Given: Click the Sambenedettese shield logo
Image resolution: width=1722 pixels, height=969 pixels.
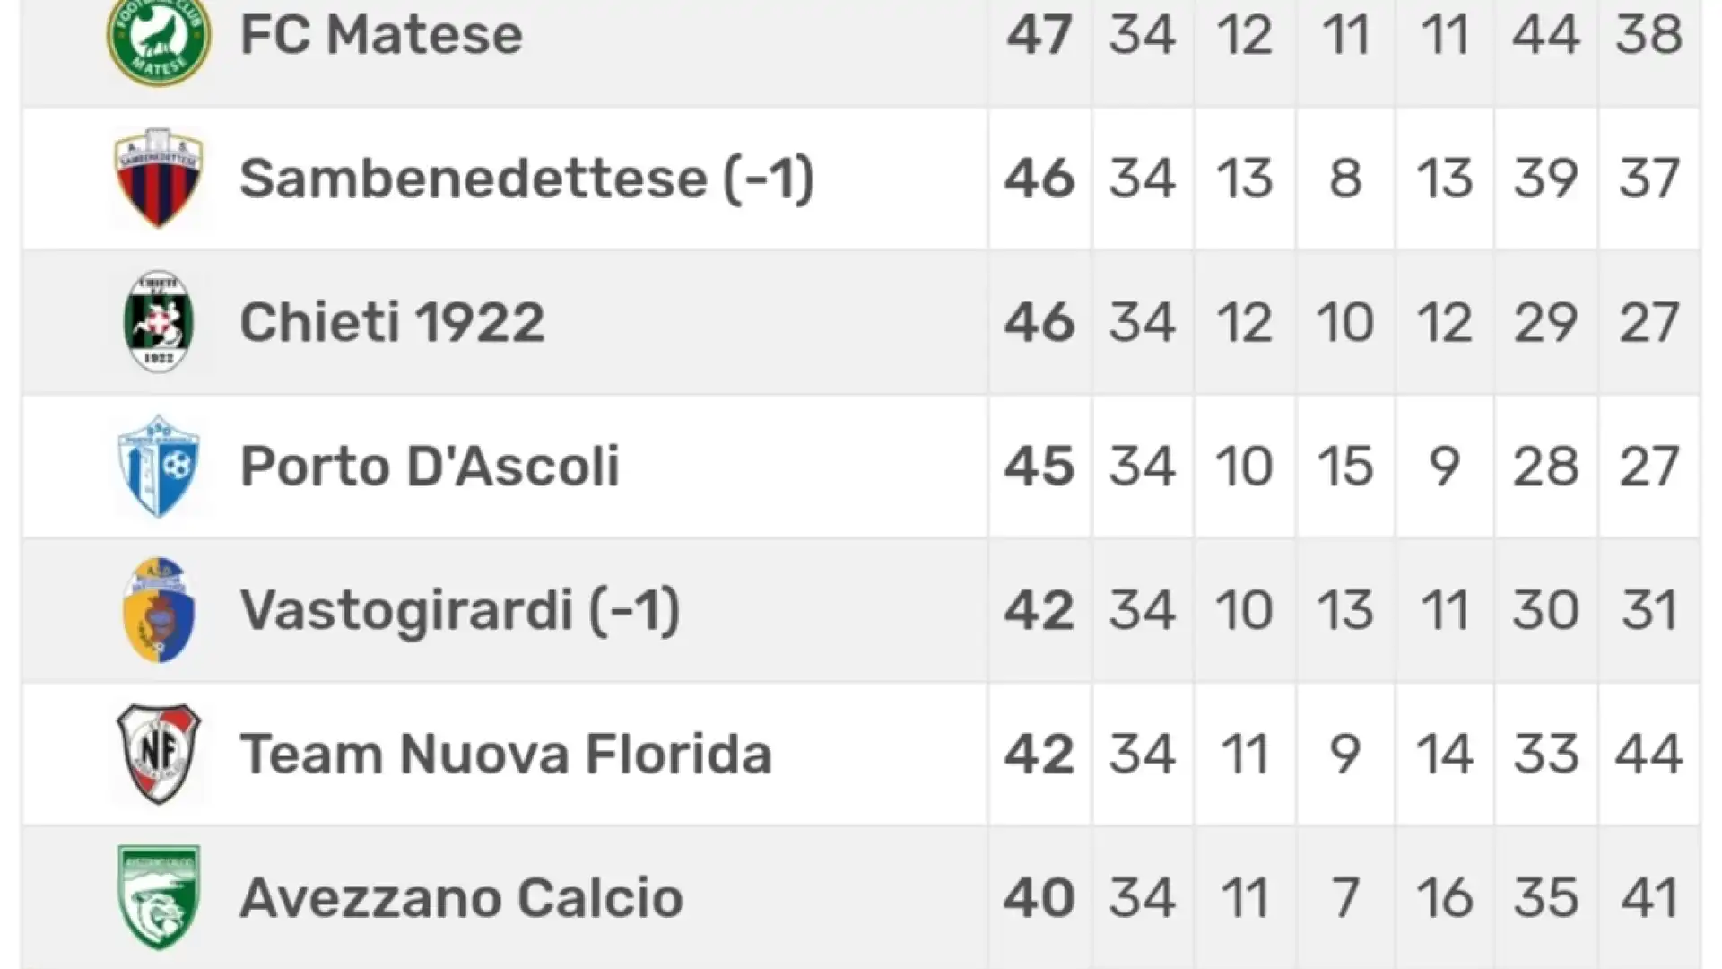Looking at the screenshot, I should 159,178.
